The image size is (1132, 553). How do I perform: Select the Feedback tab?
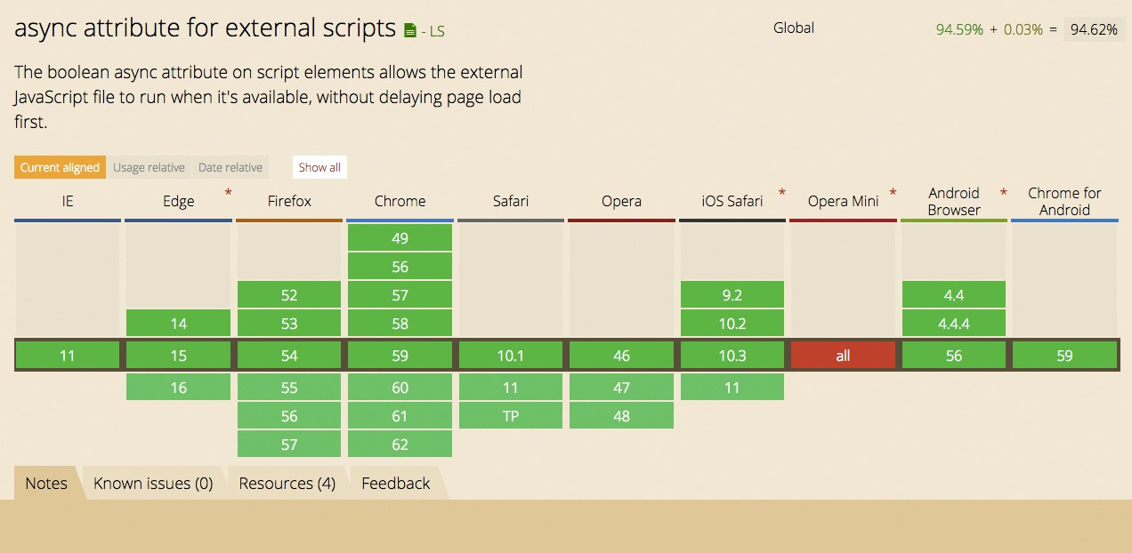point(395,483)
